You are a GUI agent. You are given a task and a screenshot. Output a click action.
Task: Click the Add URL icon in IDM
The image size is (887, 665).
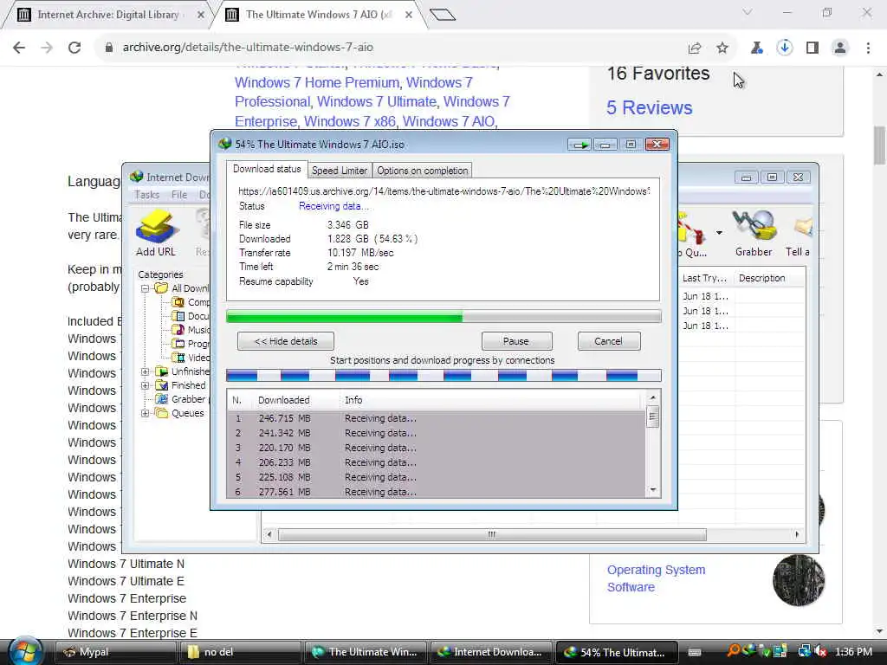[x=156, y=233]
